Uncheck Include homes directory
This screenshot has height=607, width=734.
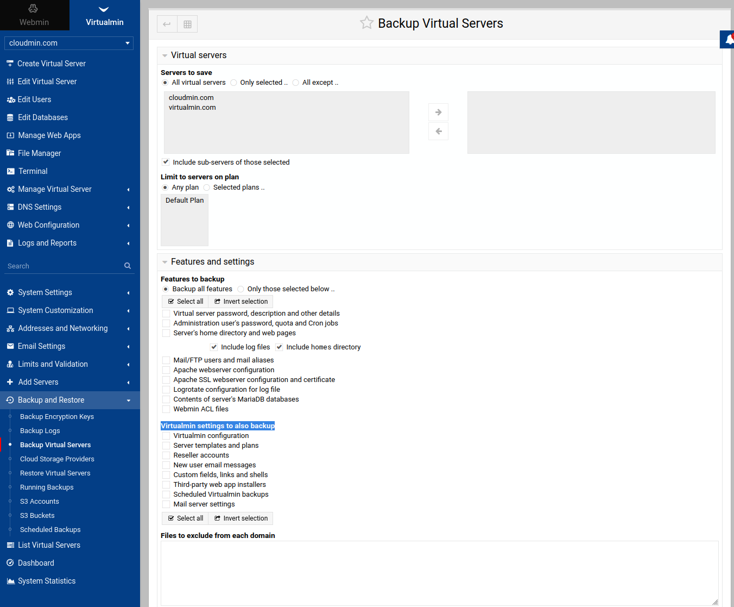279,347
